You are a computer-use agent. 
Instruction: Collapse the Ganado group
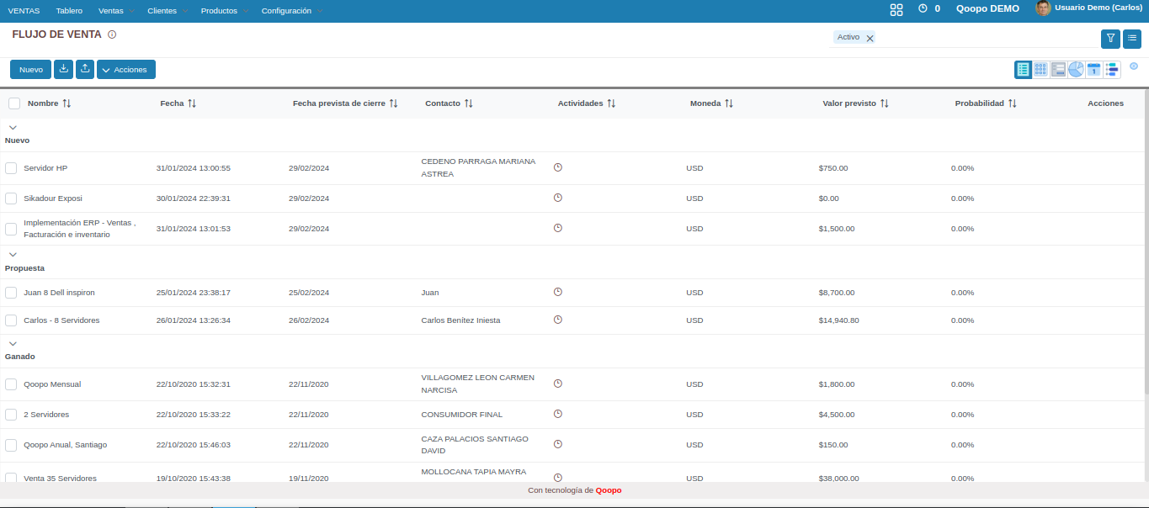click(13, 343)
